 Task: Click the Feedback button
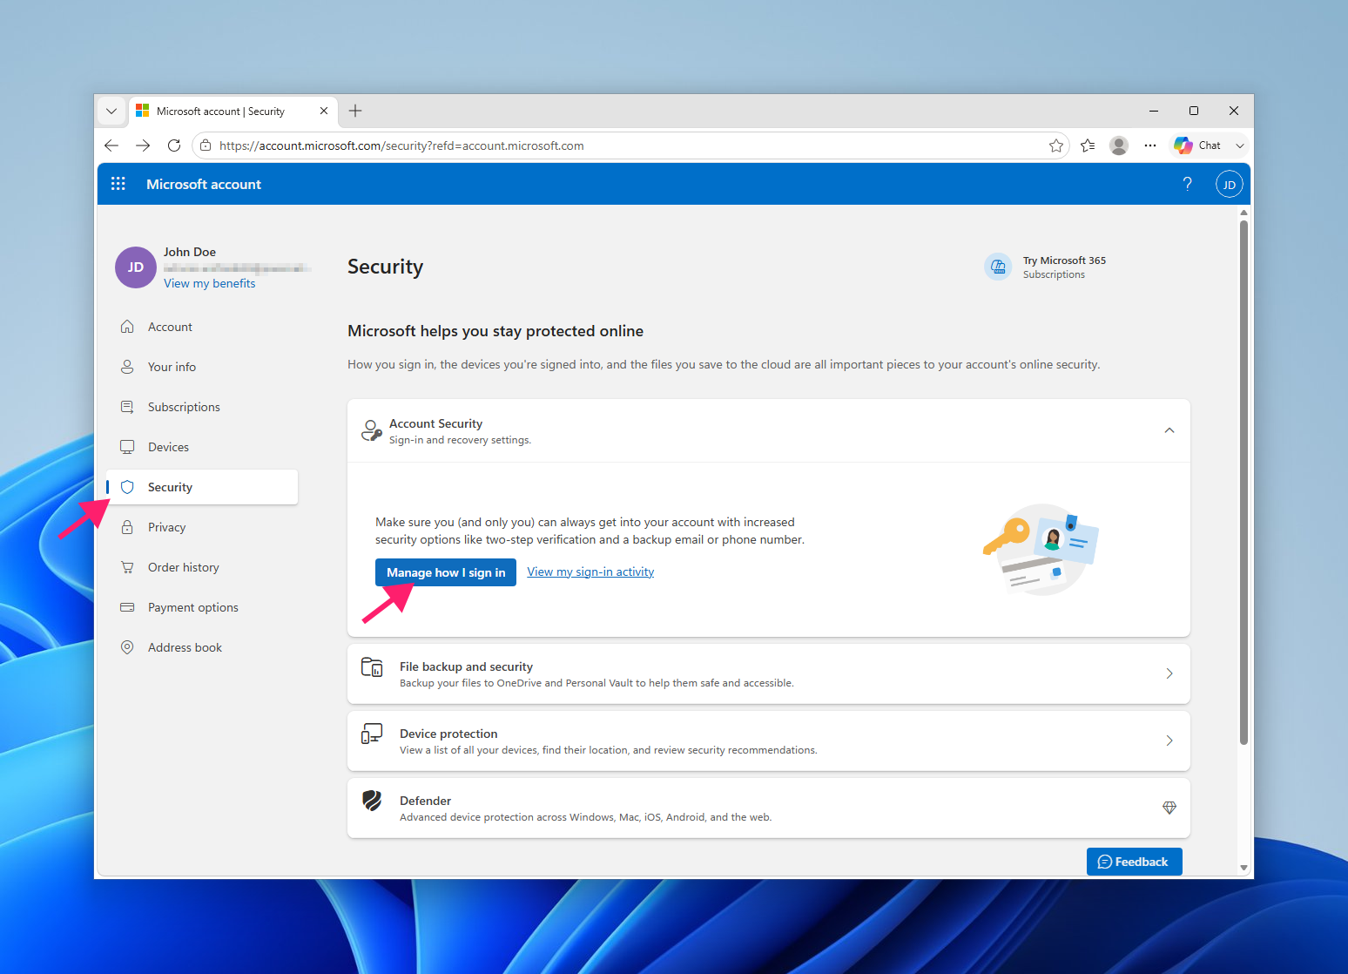pos(1135,862)
